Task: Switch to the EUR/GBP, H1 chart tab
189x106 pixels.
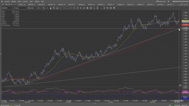Action: pyautogui.click(x=101, y=5)
